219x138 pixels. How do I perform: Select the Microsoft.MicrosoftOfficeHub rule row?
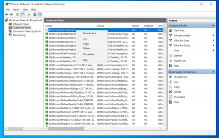click(x=104, y=92)
